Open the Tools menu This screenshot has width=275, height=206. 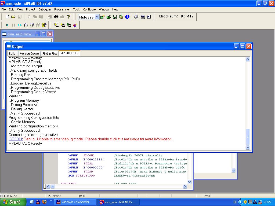(x=77, y=9)
